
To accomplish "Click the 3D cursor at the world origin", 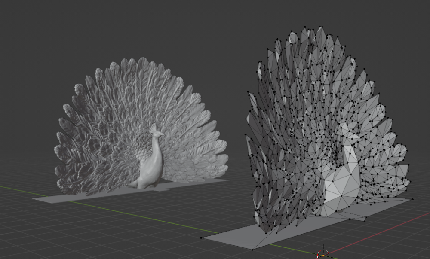I will tap(323, 255).
